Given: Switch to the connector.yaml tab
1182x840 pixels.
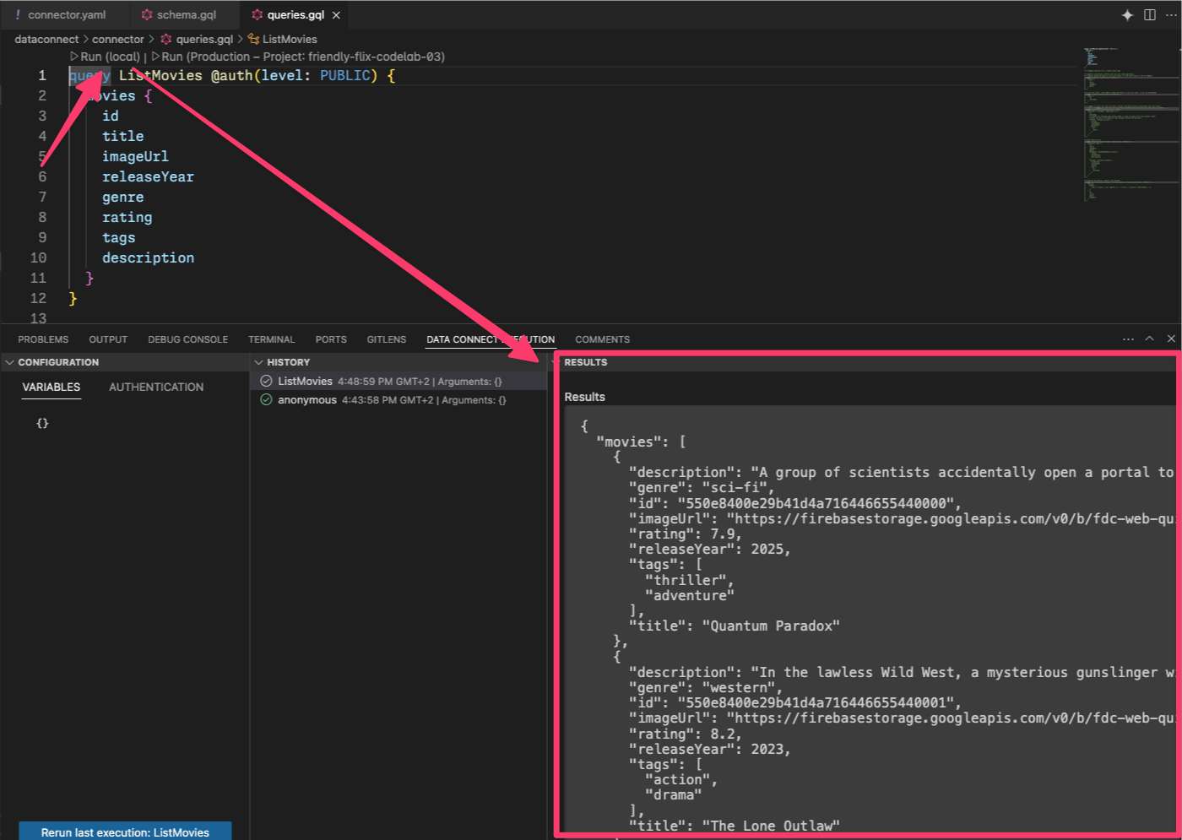Looking at the screenshot, I should (x=67, y=15).
